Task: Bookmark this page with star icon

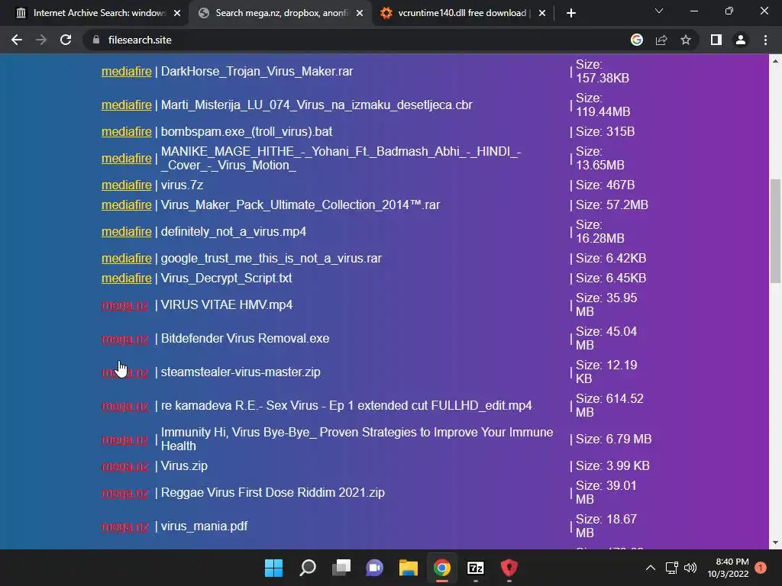Action: [686, 40]
